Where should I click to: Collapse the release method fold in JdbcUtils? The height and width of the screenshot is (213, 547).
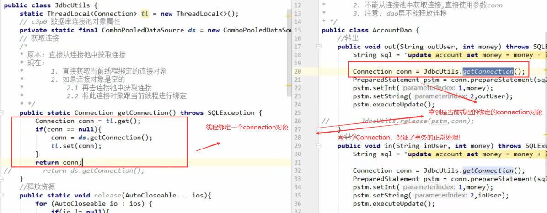pyautogui.click(x=2, y=196)
